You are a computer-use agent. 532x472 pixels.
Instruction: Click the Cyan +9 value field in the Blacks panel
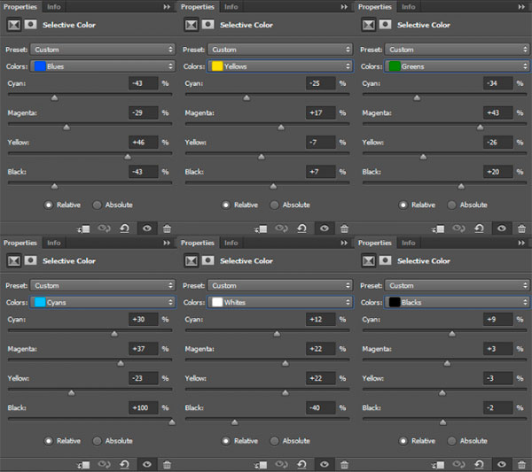pyautogui.click(x=497, y=319)
